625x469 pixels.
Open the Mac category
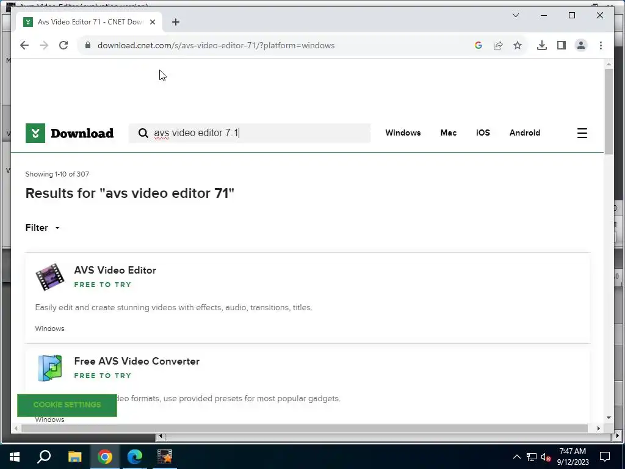(449, 133)
